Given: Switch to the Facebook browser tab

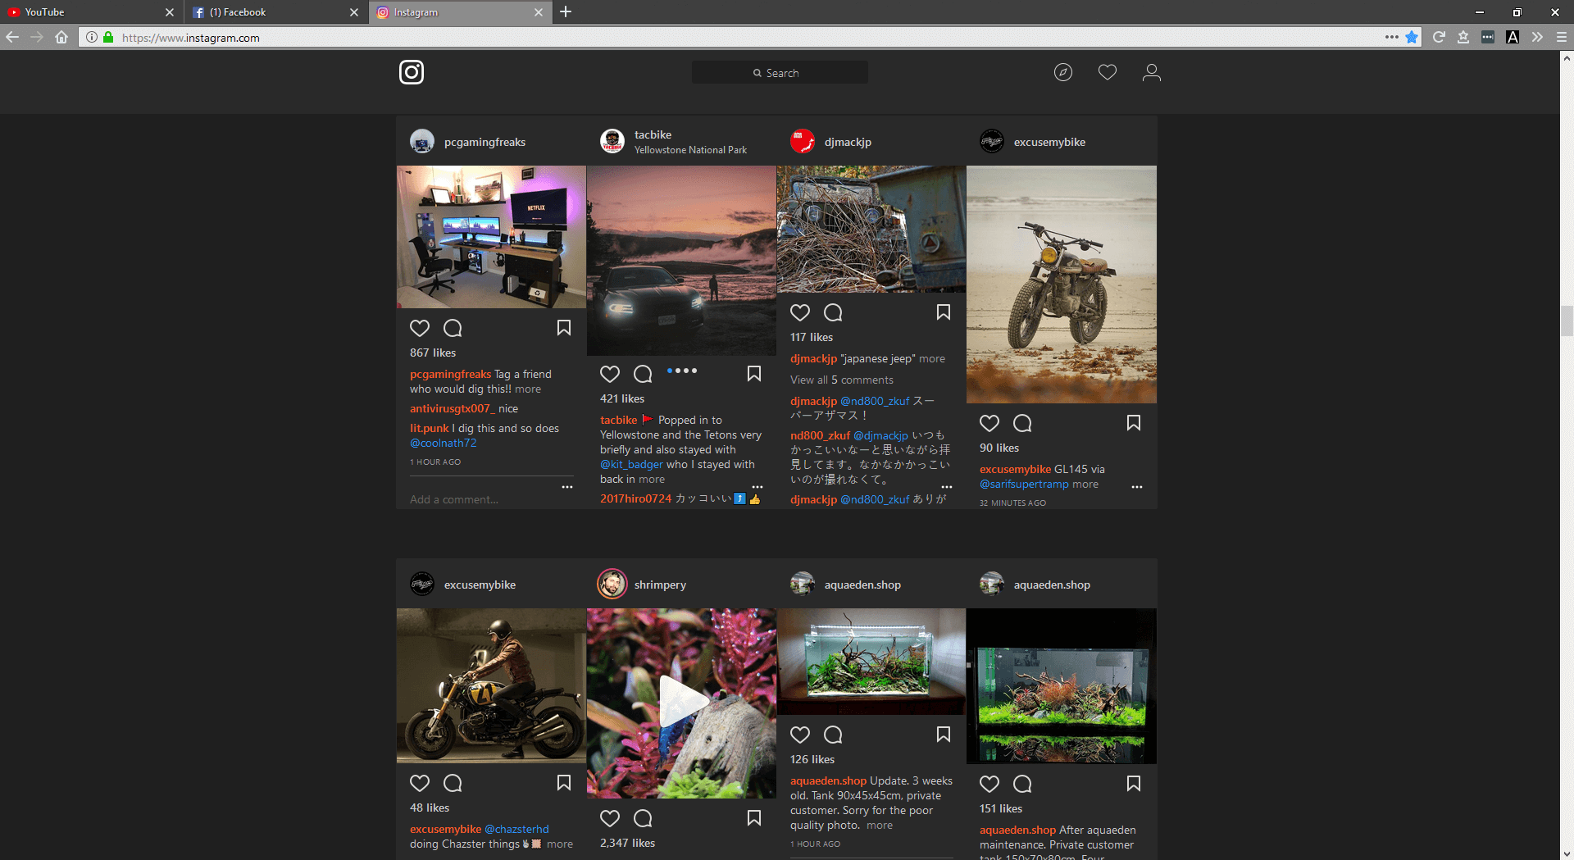Looking at the screenshot, I should coord(275,12).
